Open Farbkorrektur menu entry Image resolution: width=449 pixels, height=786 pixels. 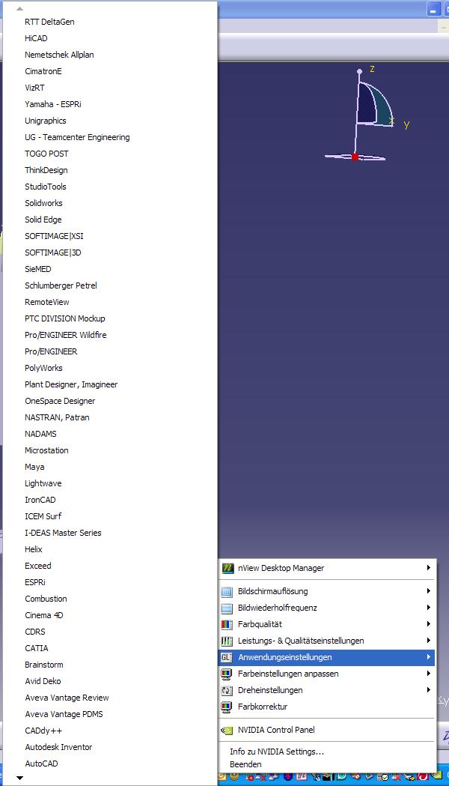click(x=327, y=707)
